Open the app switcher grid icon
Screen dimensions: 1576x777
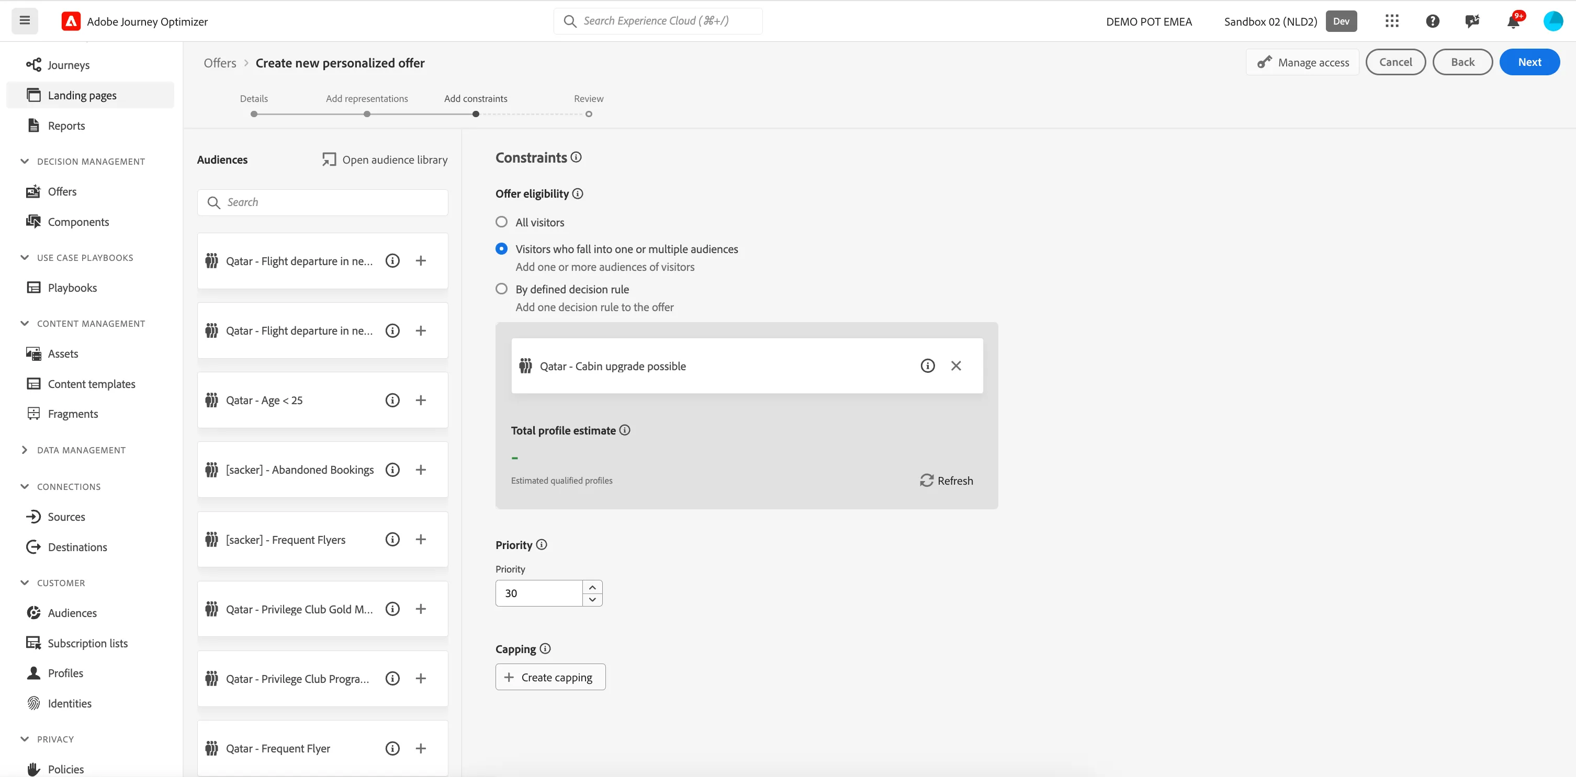point(1392,21)
